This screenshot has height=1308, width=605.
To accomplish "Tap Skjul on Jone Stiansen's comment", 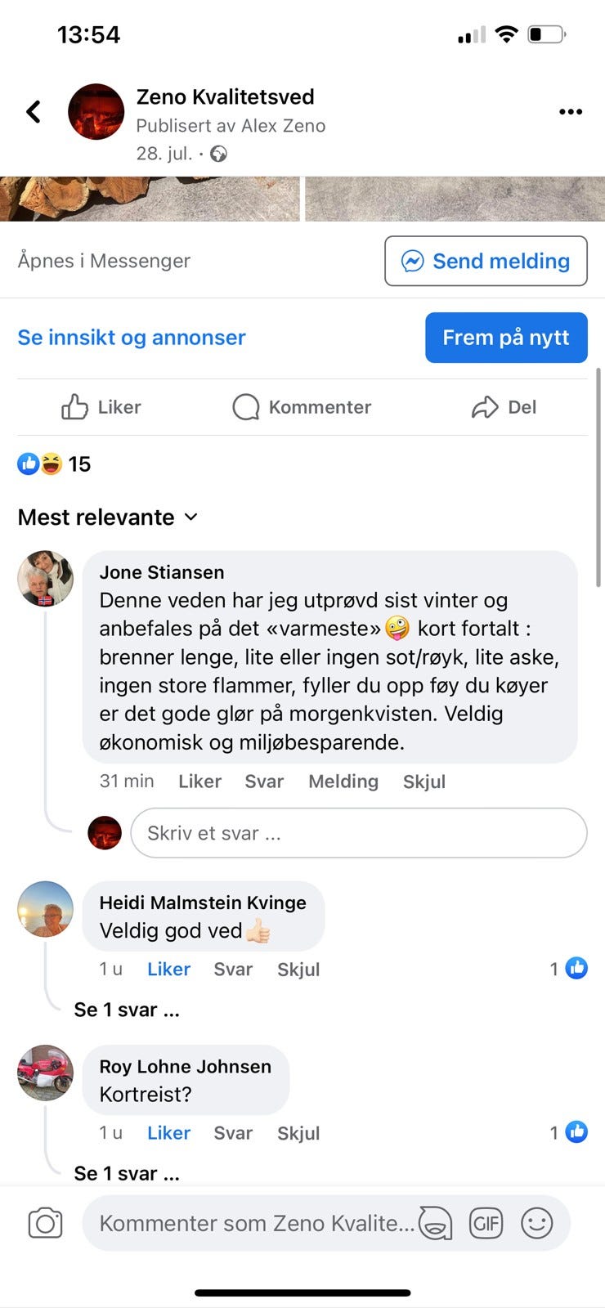I will pos(423,782).
